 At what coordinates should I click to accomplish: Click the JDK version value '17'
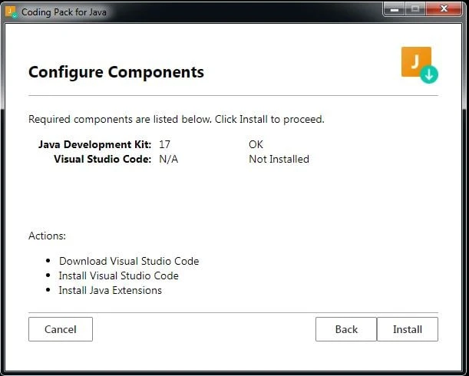click(164, 144)
